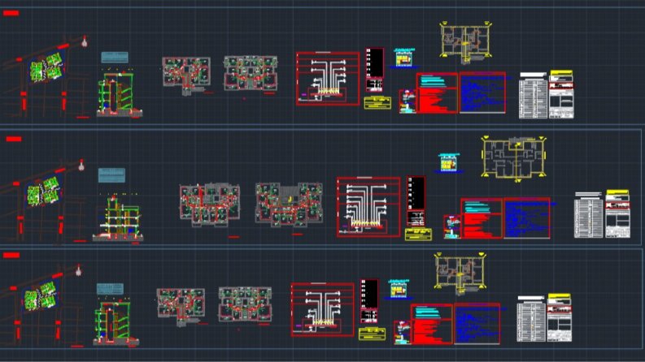Pick the top row building section drawing

(x=120, y=93)
